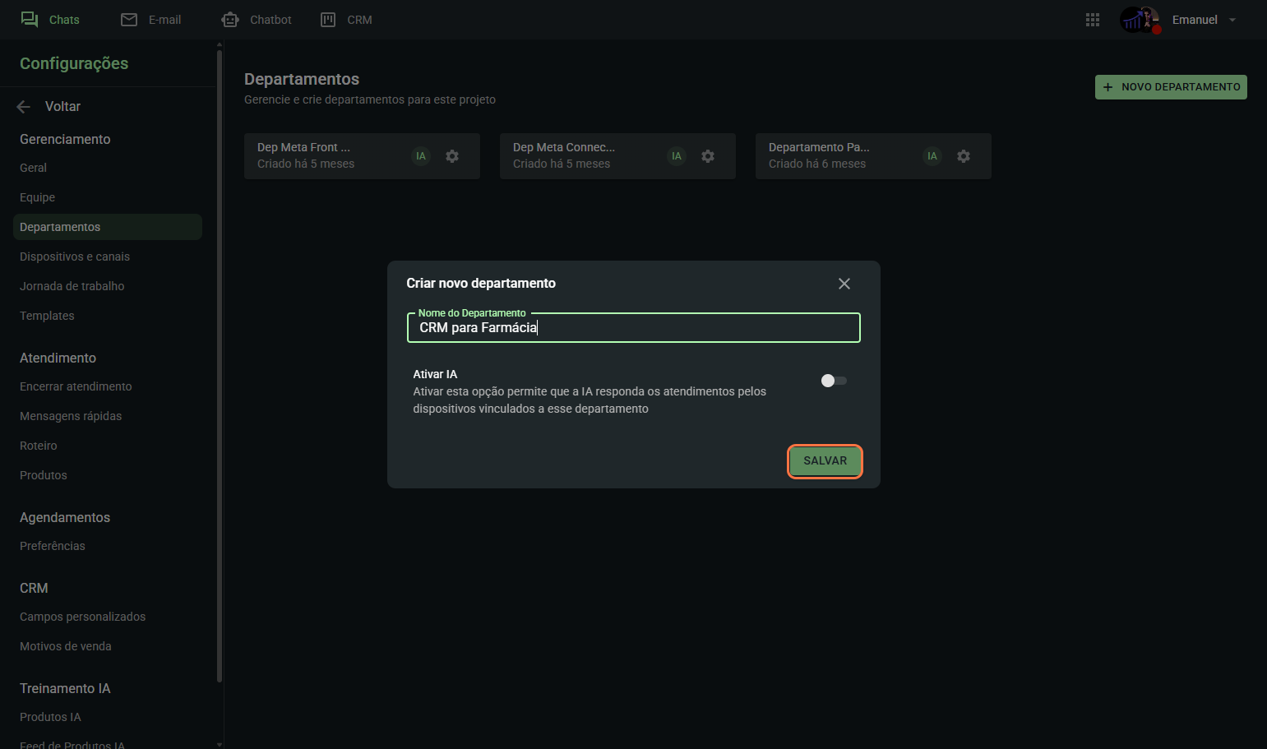Click the sidebar vertical scrollbar
Viewport: 1267px width, 749px height.
pos(220,362)
